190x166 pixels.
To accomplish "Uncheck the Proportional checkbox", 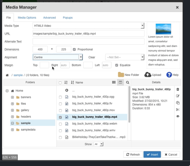I will (74, 49).
